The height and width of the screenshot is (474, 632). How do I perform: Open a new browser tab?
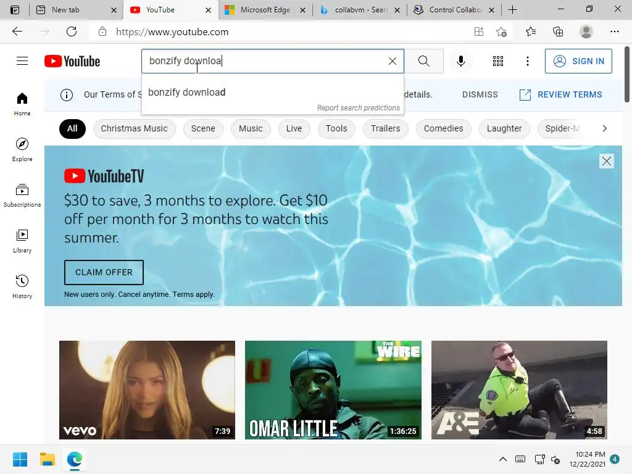tap(512, 10)
